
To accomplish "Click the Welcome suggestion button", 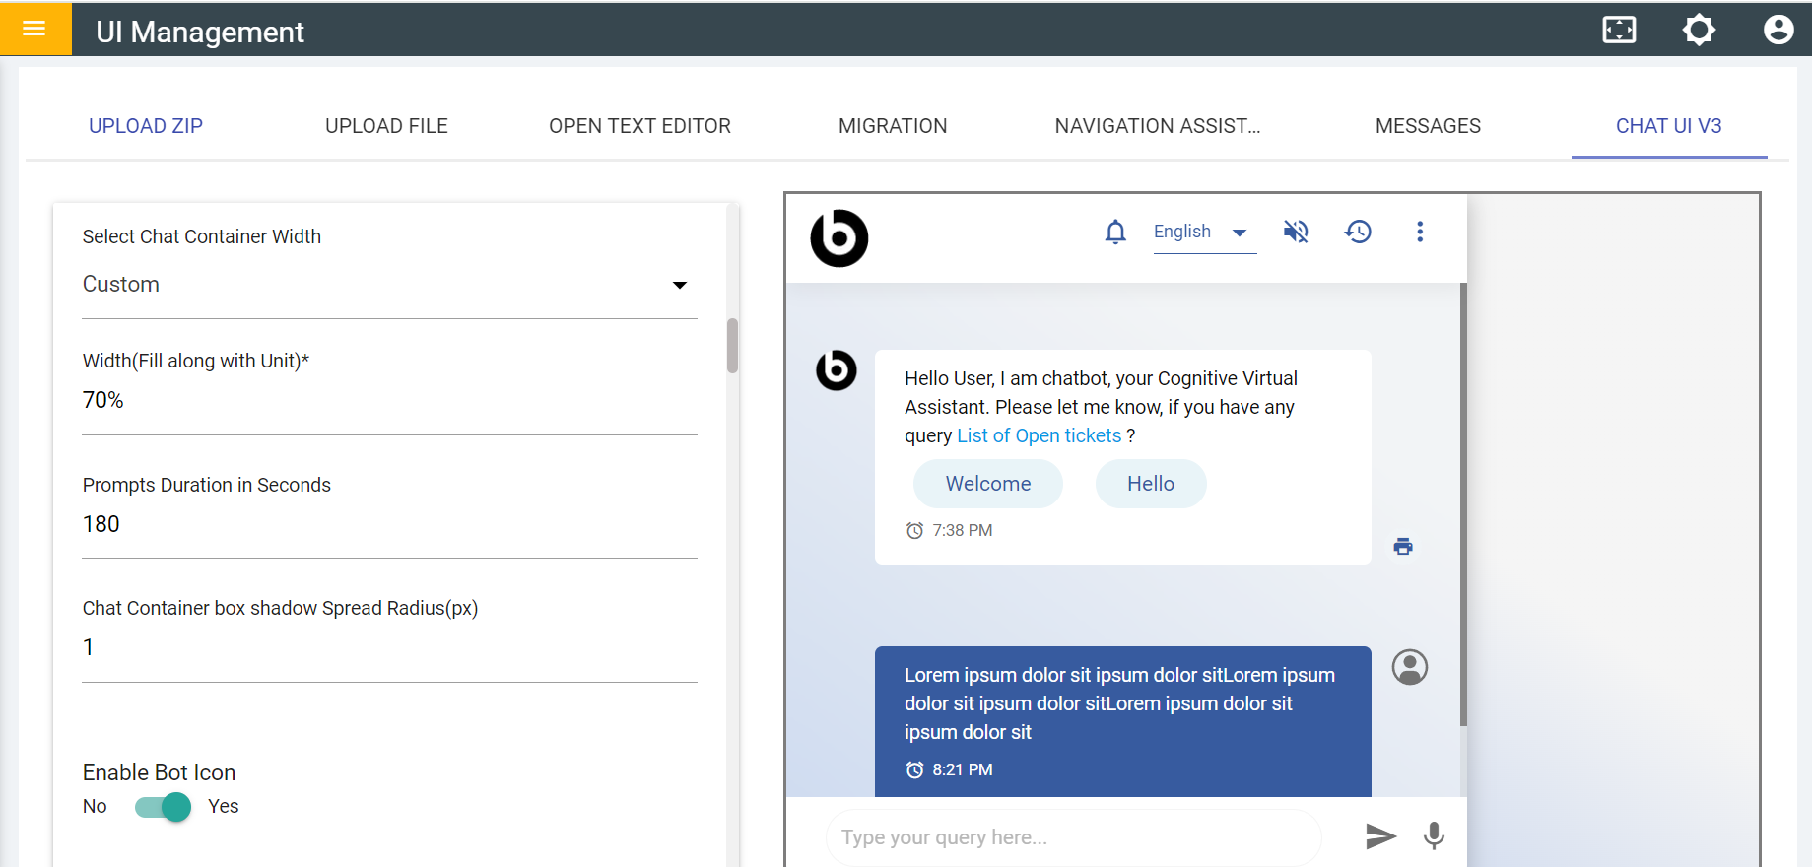I will click(x=987, y=484).
